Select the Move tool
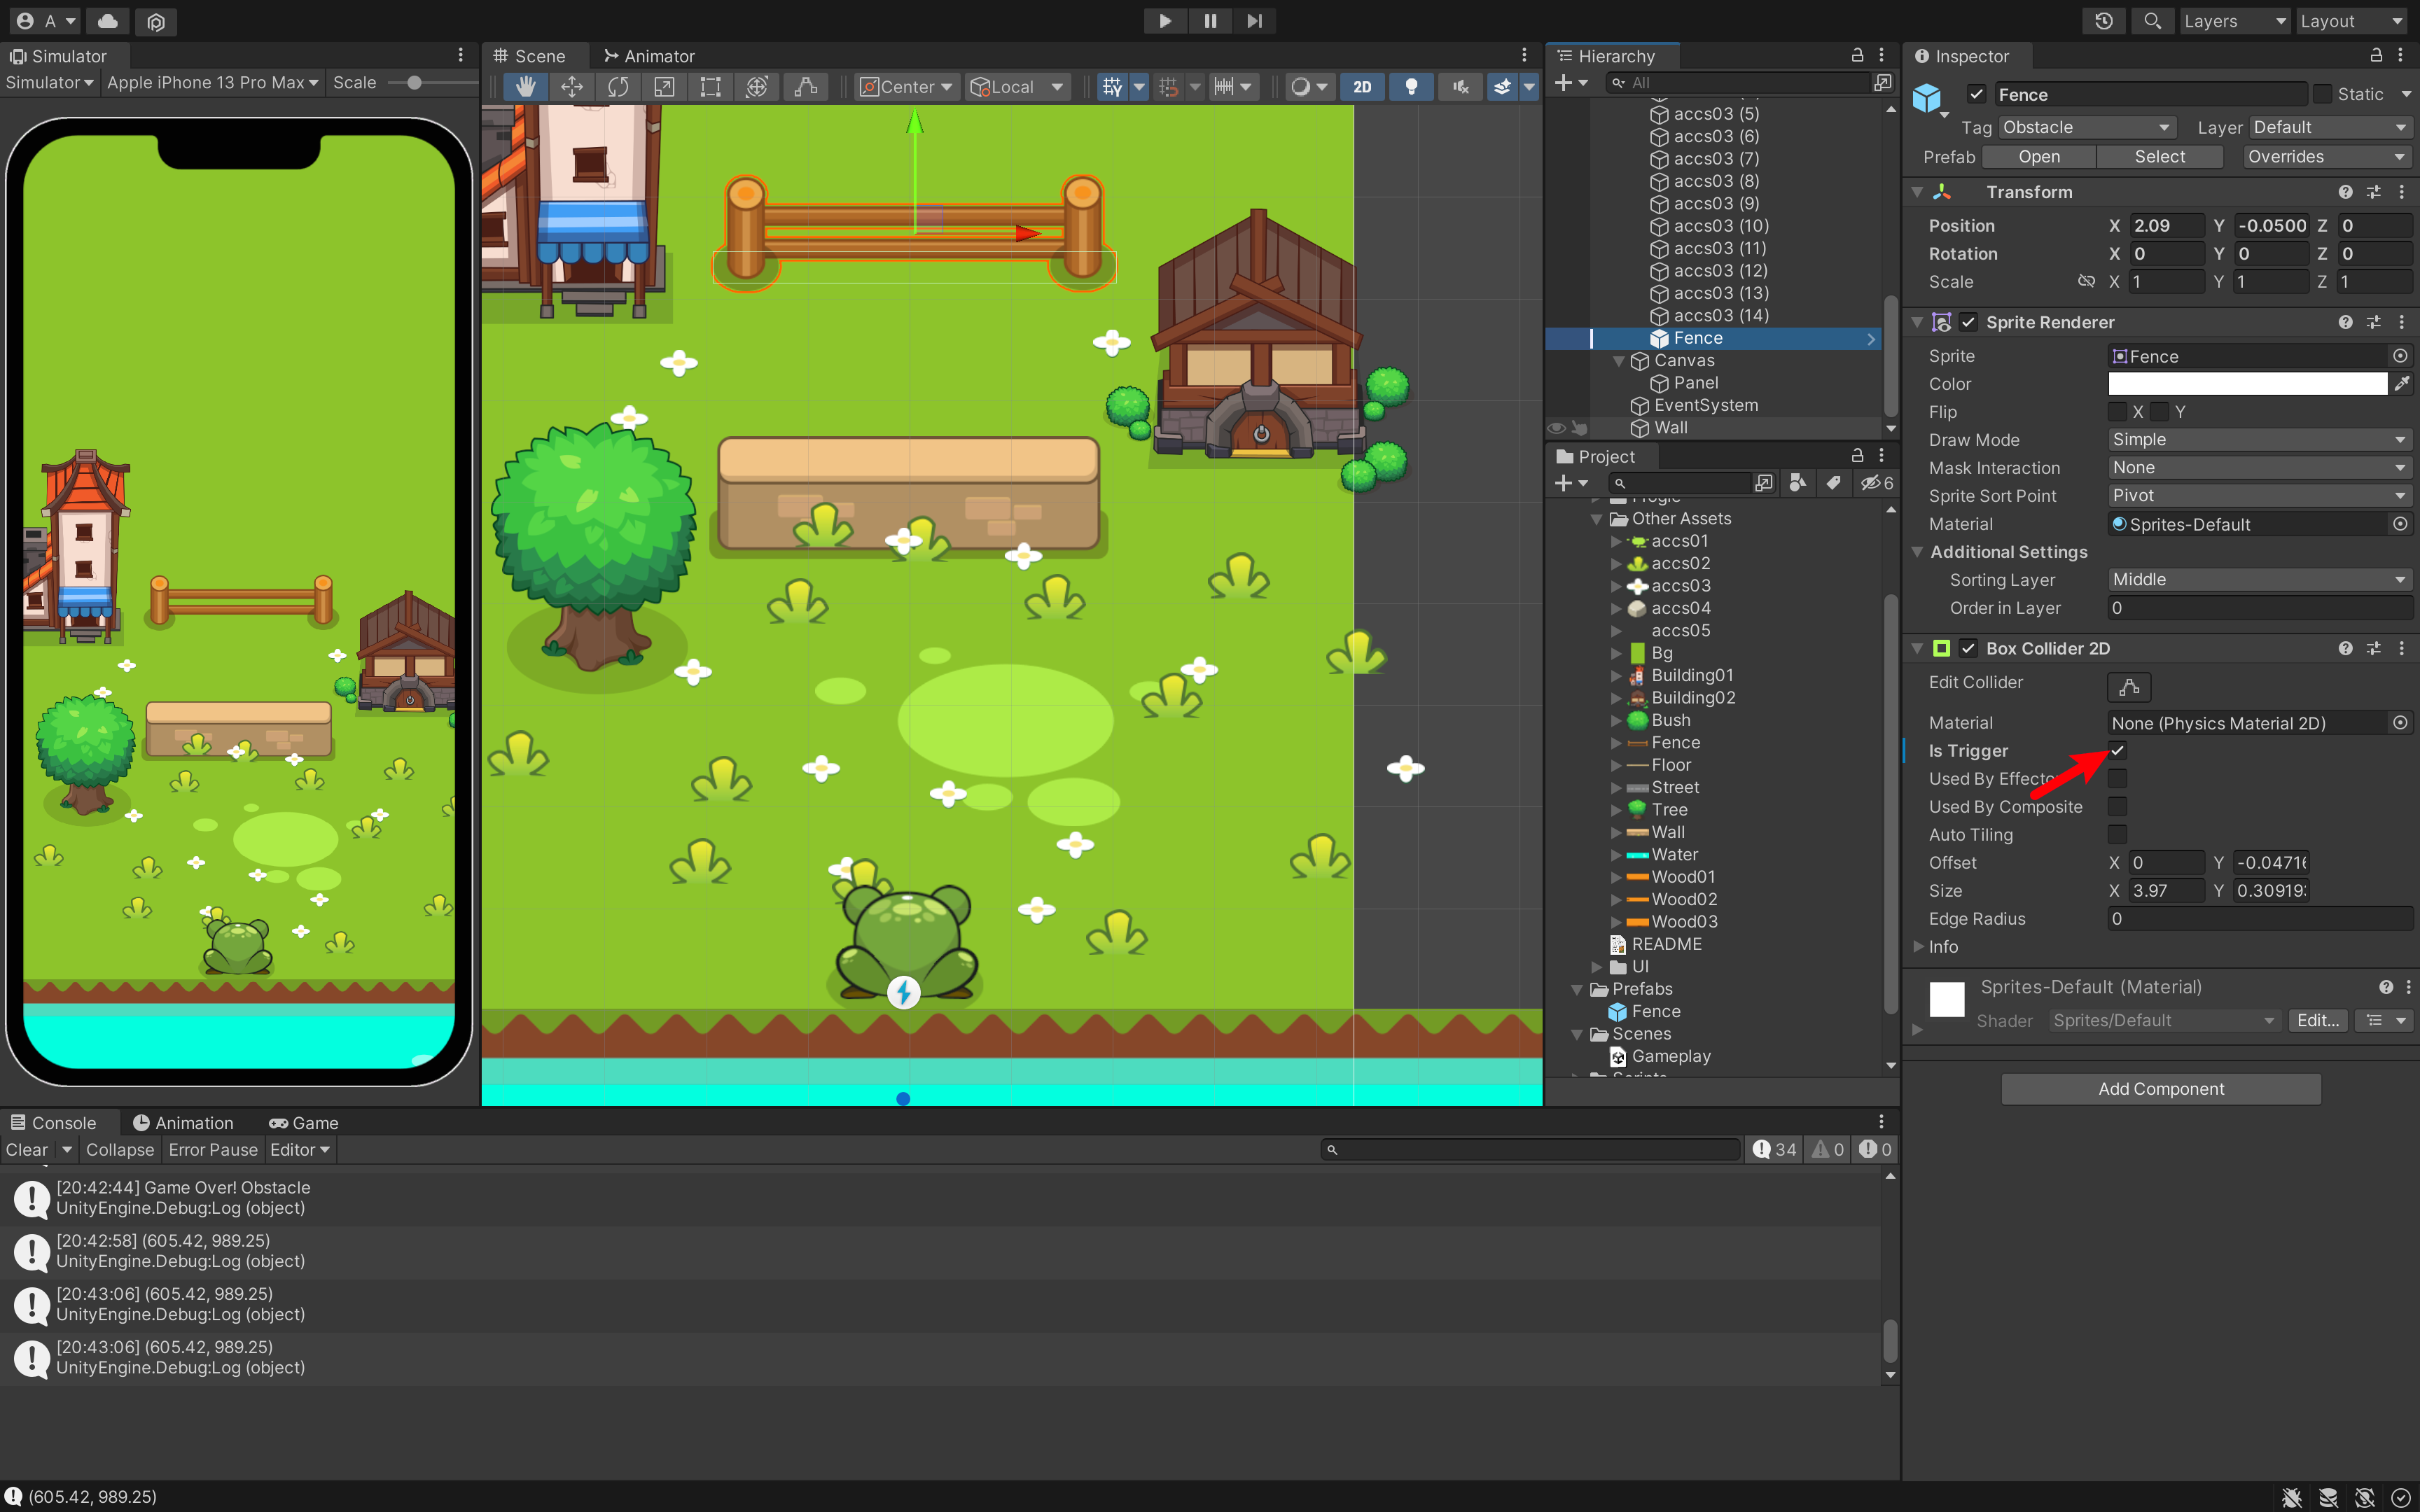Image resolution: width=2420 pixels, height=1512 pixels. tap(572, 87)
